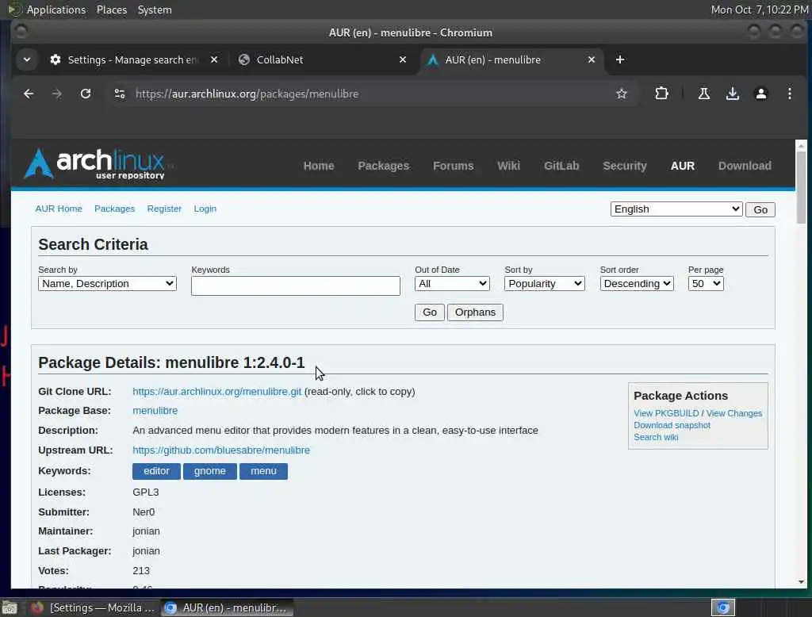Click the forward navigation arrow
This screenshot has height=617, width=812.
click(57, 94)
